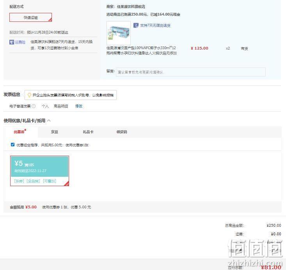The height and width of the screenshot is (270, 286).
Task: Click the 金额抵用 ¥5.00 amount
Action: [31, 207]
